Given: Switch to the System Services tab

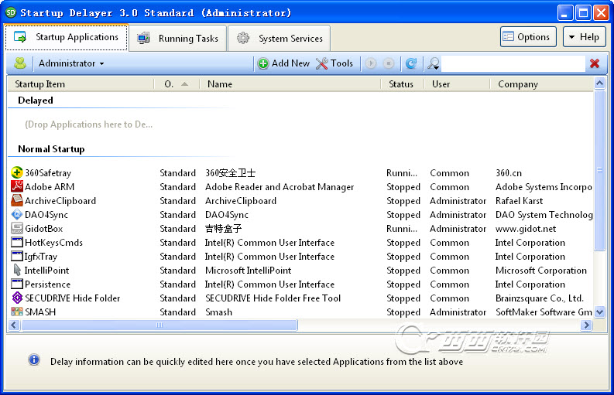Looking at the screenshot, I should click(x=280, y=38).
